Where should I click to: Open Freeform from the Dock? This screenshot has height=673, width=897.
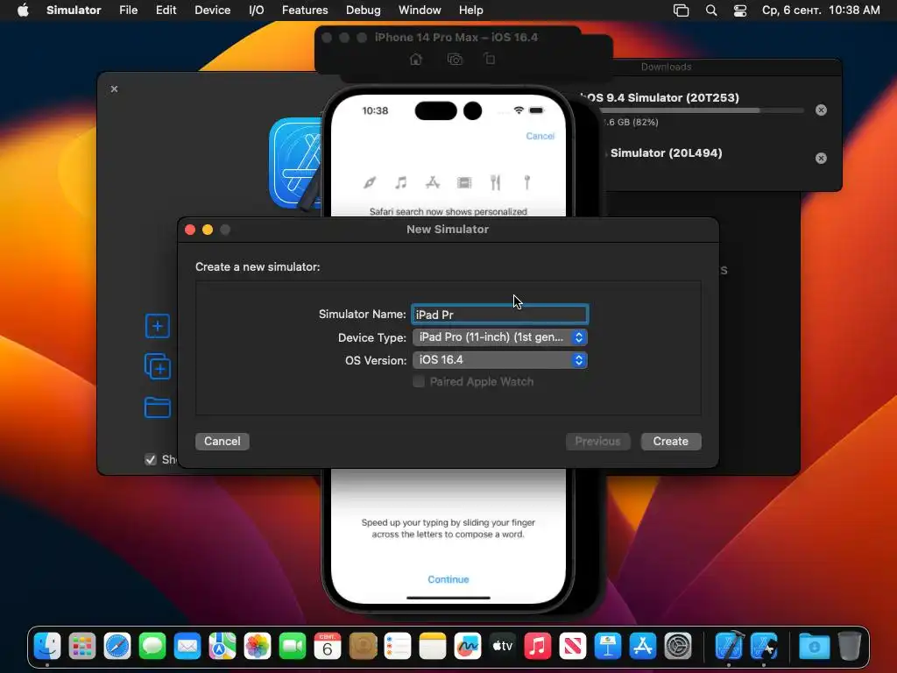[x=468, y=647]
